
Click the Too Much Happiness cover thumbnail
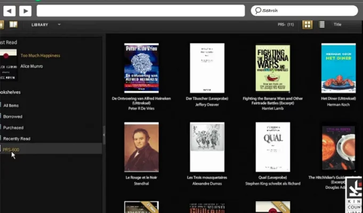click(7, 62)
